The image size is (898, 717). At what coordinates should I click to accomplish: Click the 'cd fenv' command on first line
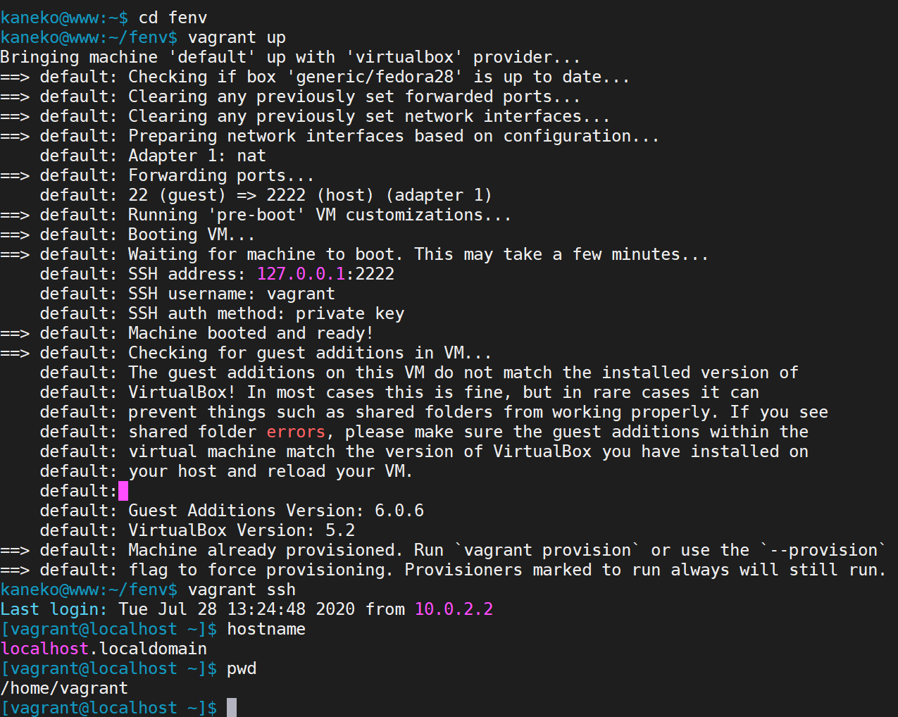(x=173, y=18)
